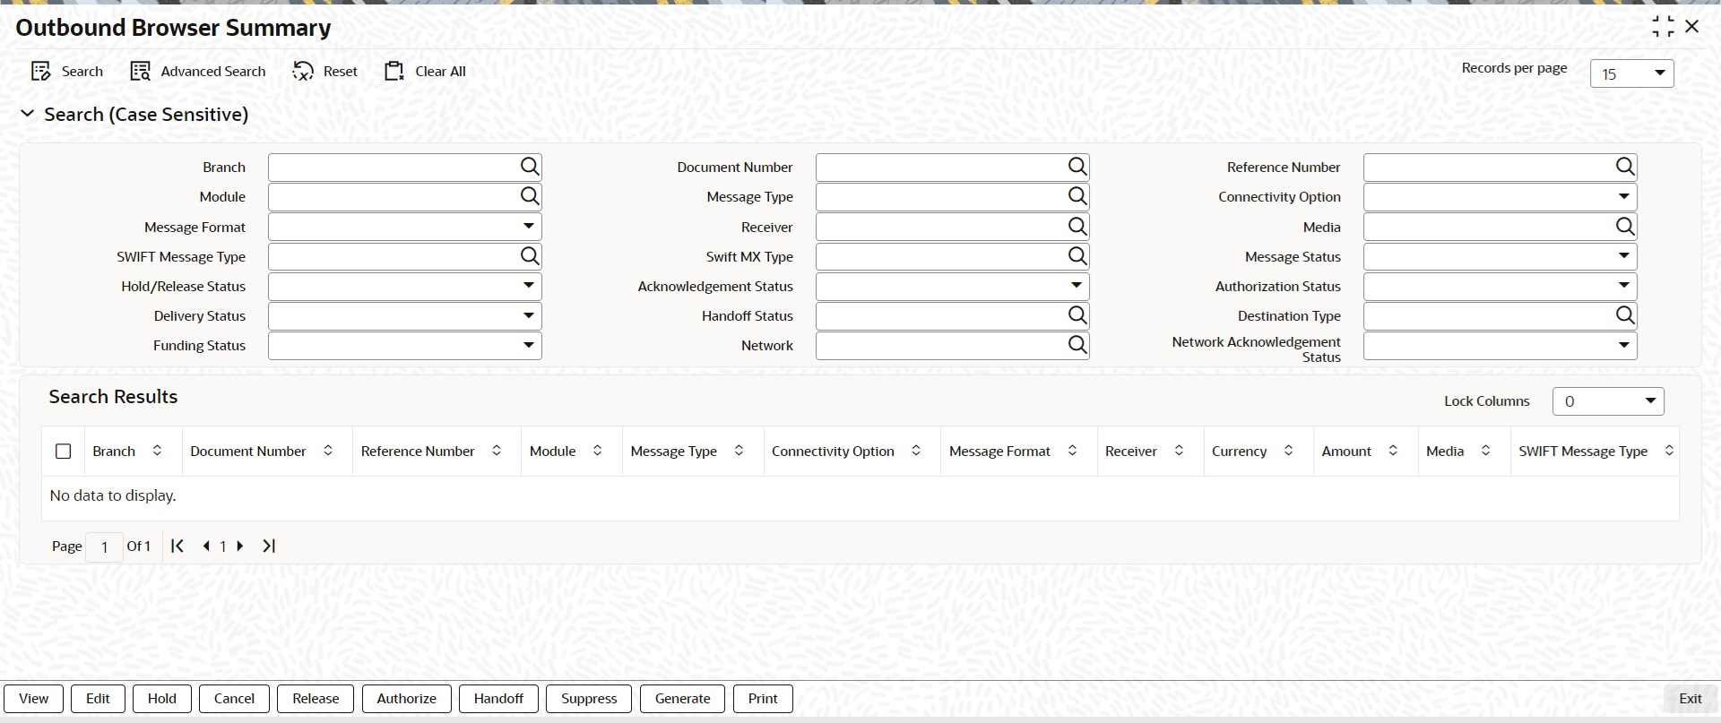
Task: Exit the Outbound Browser Summary screen
Action: pyautogui.click(x=1691, y=699)
